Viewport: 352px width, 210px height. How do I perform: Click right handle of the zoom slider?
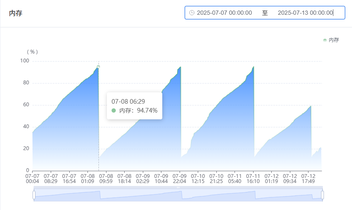pyautogui.click(x=322, y=195)
